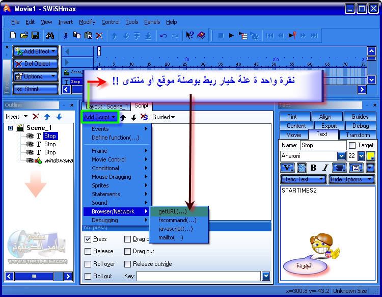Open the Movie Control submenu

point(117,159)
